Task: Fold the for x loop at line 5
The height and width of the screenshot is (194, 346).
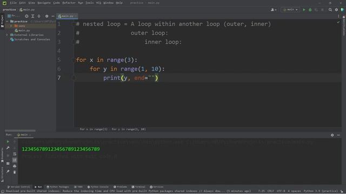Action: pos(74,60)
